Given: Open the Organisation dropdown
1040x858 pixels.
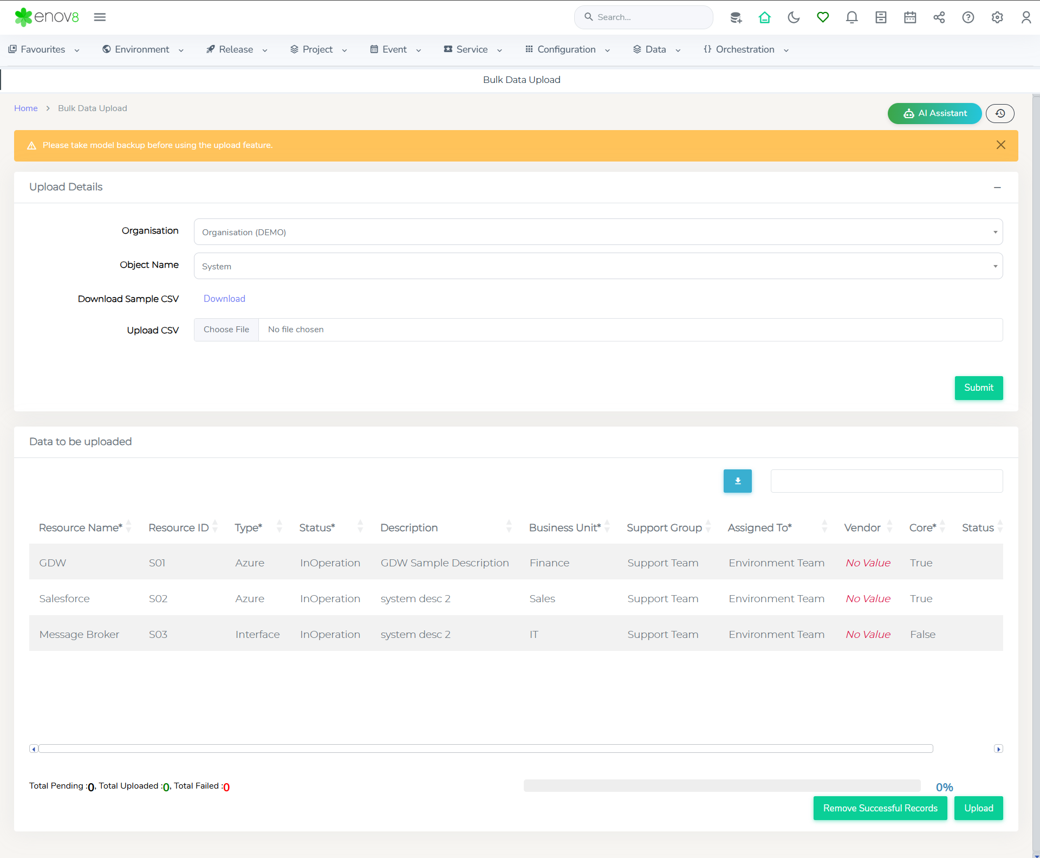Looking at the screenshot, I should pyautogui.click(x=598, y=232).
